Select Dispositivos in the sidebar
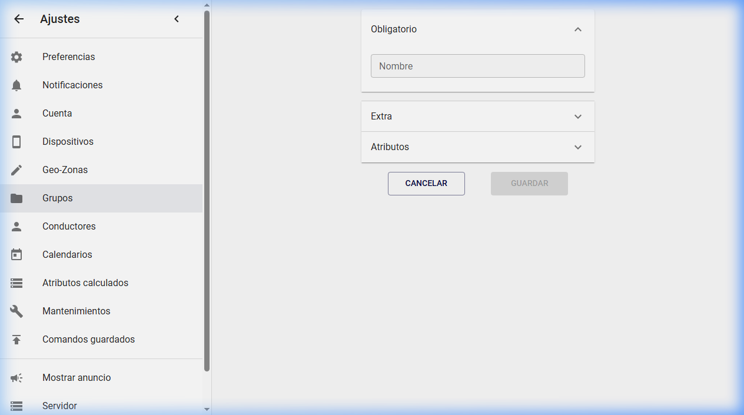The image size is (744, 415). tap(101, 142)
